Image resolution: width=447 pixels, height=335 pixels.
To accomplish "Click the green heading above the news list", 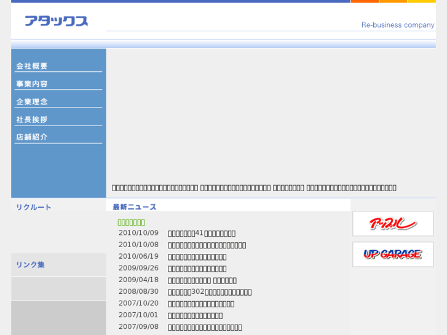I will pos(132,222).
